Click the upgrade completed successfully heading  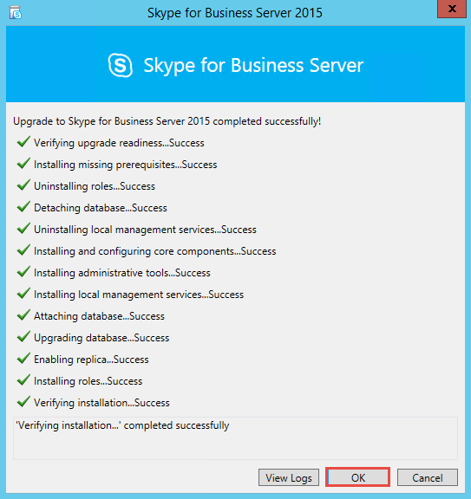(167, 121)
